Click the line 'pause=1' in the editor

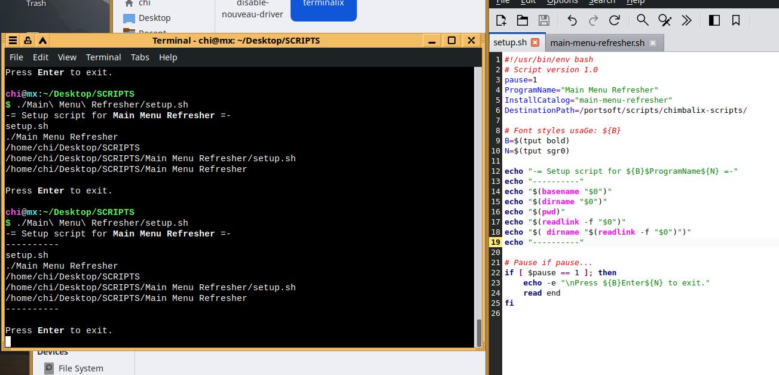tap(521, 79)
